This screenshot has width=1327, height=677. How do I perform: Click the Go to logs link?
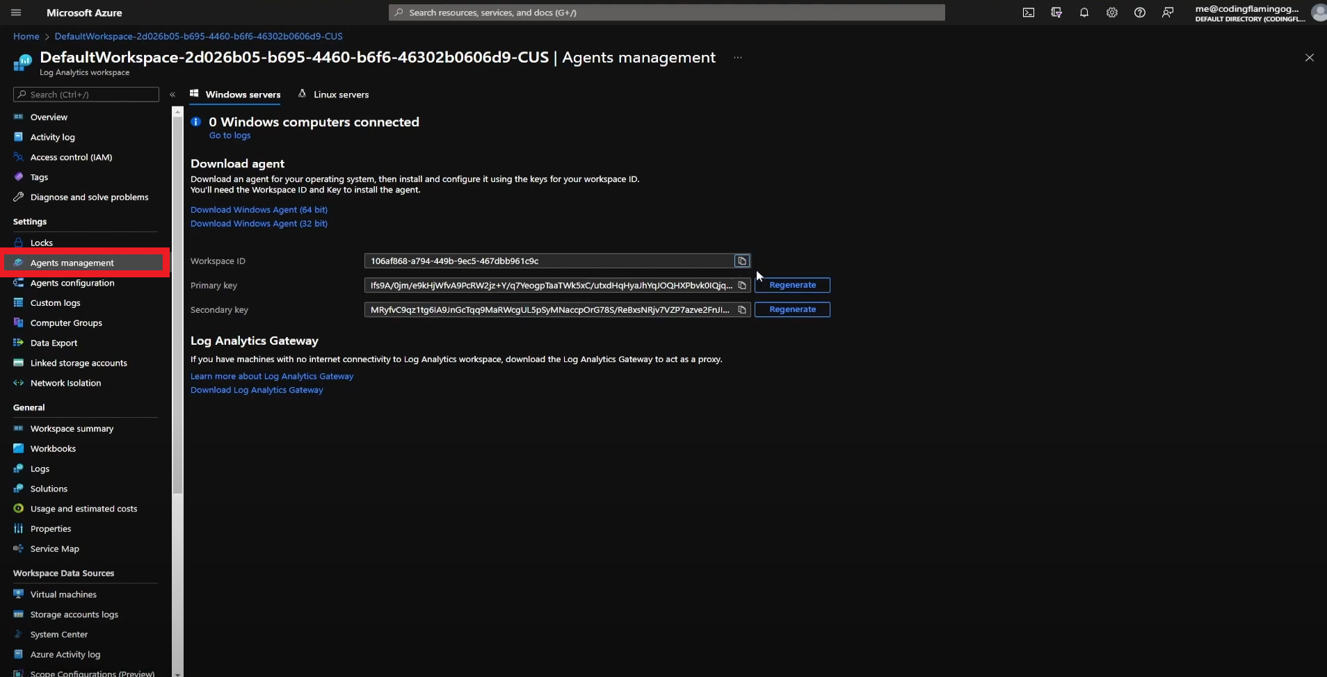pyautogui.click(x=230, y=136)
